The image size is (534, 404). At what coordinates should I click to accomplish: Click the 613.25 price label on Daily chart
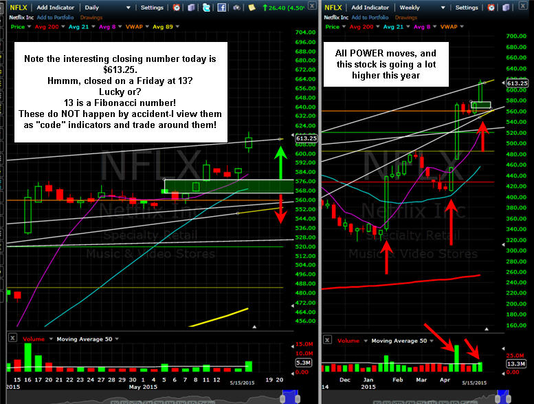pos(306,138)
